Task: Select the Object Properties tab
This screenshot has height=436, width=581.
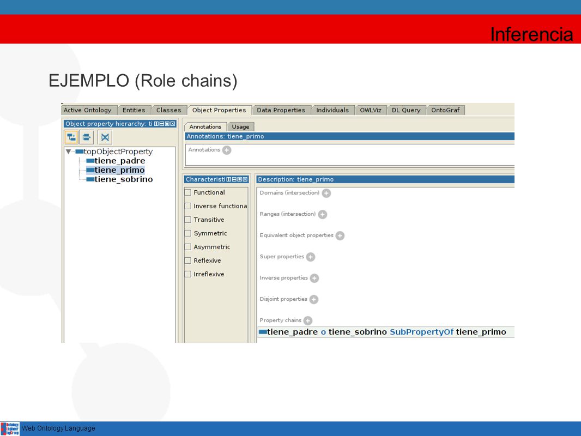Action: (219, 110)
